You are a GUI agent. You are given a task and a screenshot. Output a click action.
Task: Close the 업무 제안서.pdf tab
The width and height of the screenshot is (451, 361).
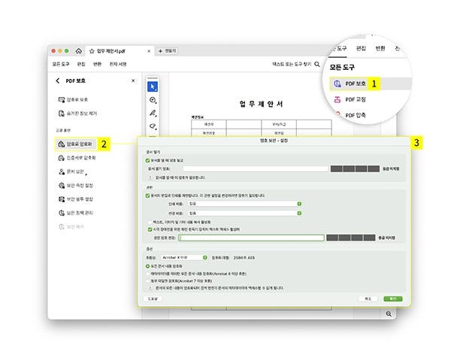click(x=149, y=51)
